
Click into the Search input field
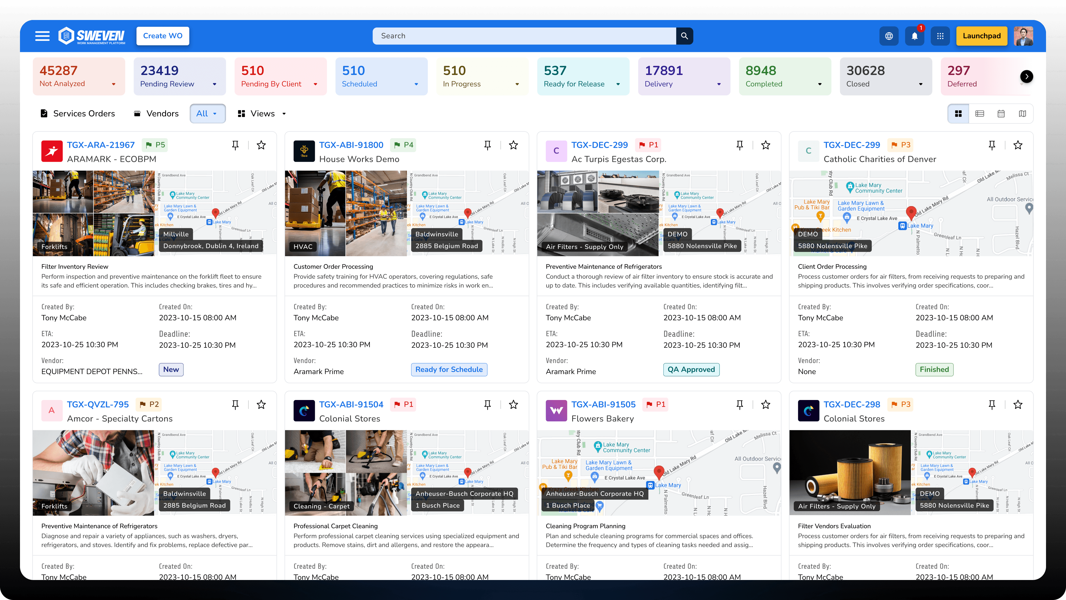[524, 36]
